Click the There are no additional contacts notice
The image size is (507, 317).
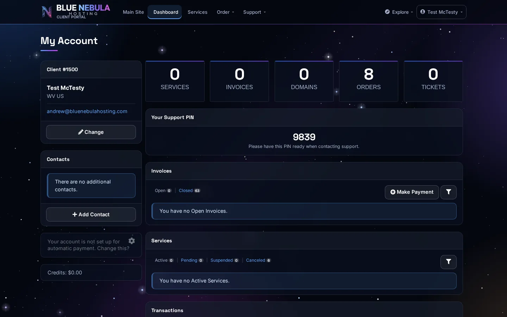point(91,186)
